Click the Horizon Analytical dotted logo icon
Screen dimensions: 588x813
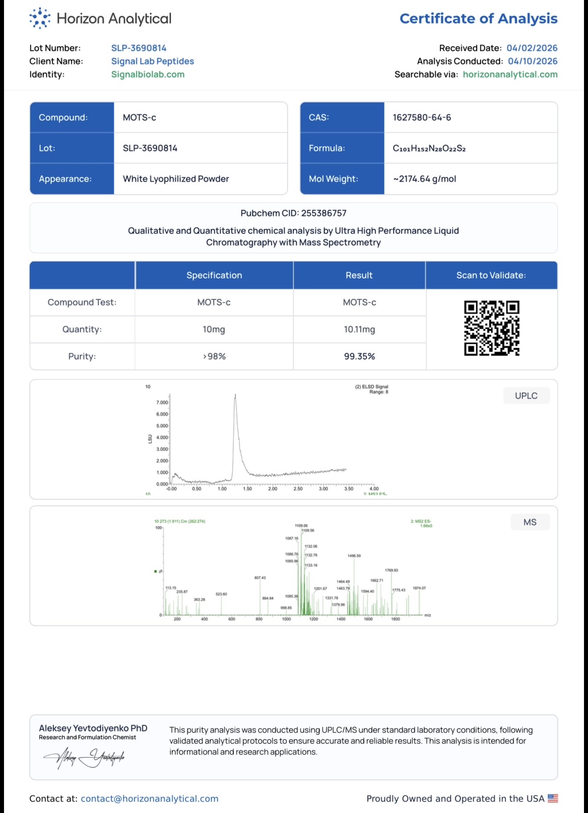40,18
